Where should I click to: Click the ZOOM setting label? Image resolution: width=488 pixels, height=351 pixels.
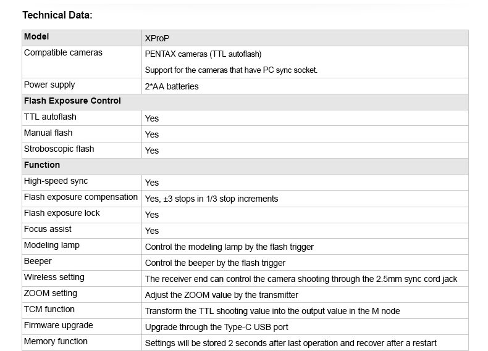pyautogui.click(x=50, y=294)
